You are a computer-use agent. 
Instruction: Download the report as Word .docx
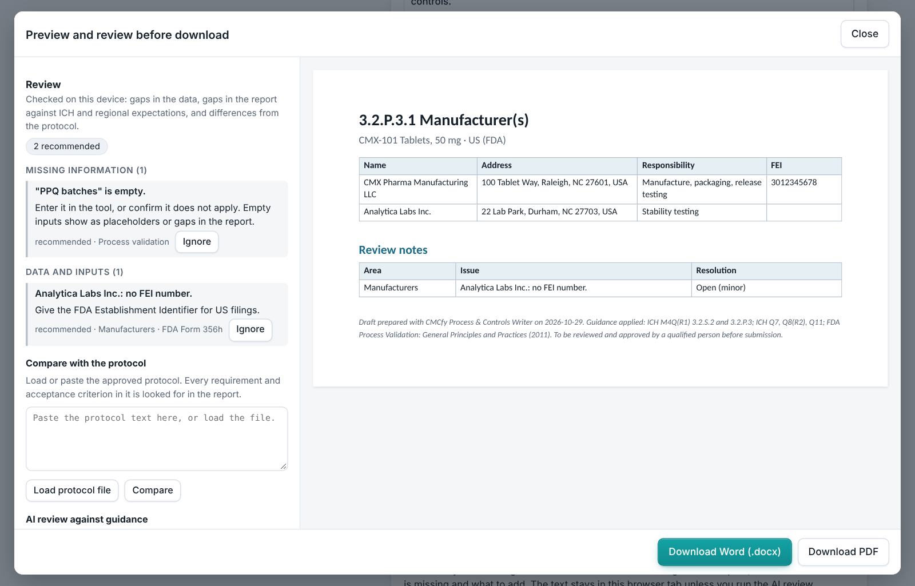pyautogui.click(x=725, y=552)
